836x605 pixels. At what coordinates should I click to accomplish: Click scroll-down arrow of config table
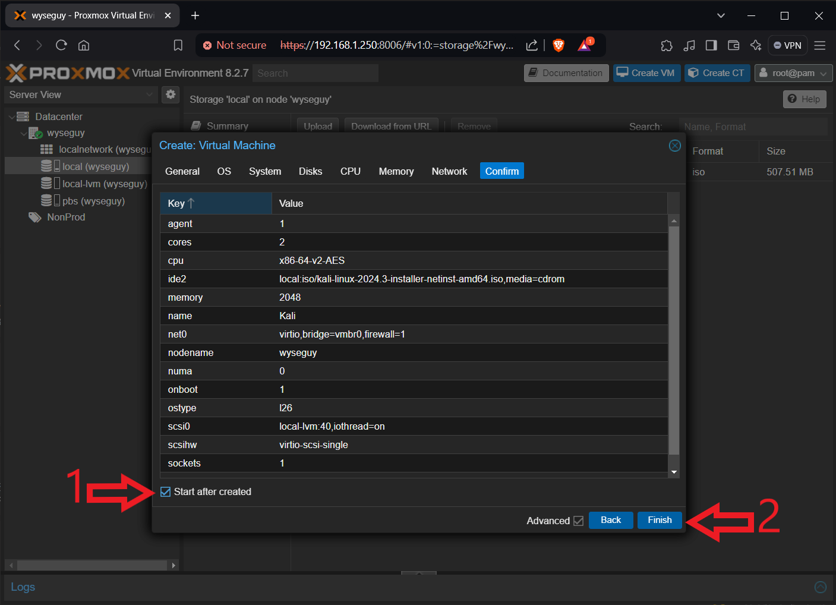click(674, 472)
